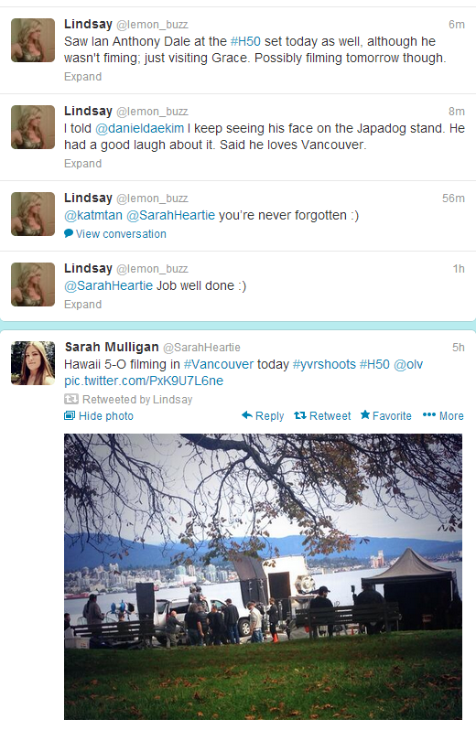Expand the Japadog stand tweet
Image resolution: width=476 pixels, height=730 pixels.
click(83, 164)
